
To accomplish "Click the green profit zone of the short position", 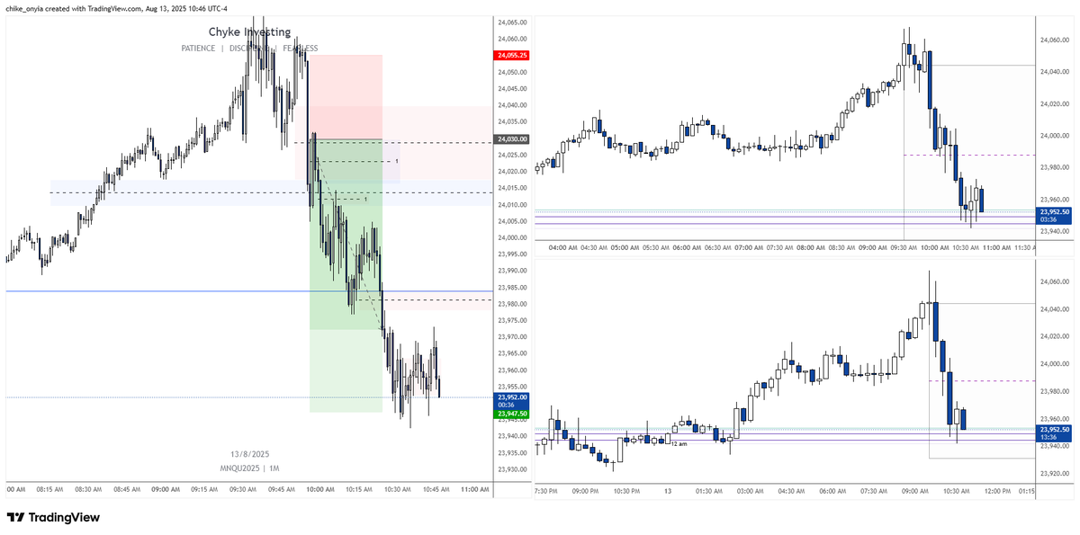I will coord(346,275).
